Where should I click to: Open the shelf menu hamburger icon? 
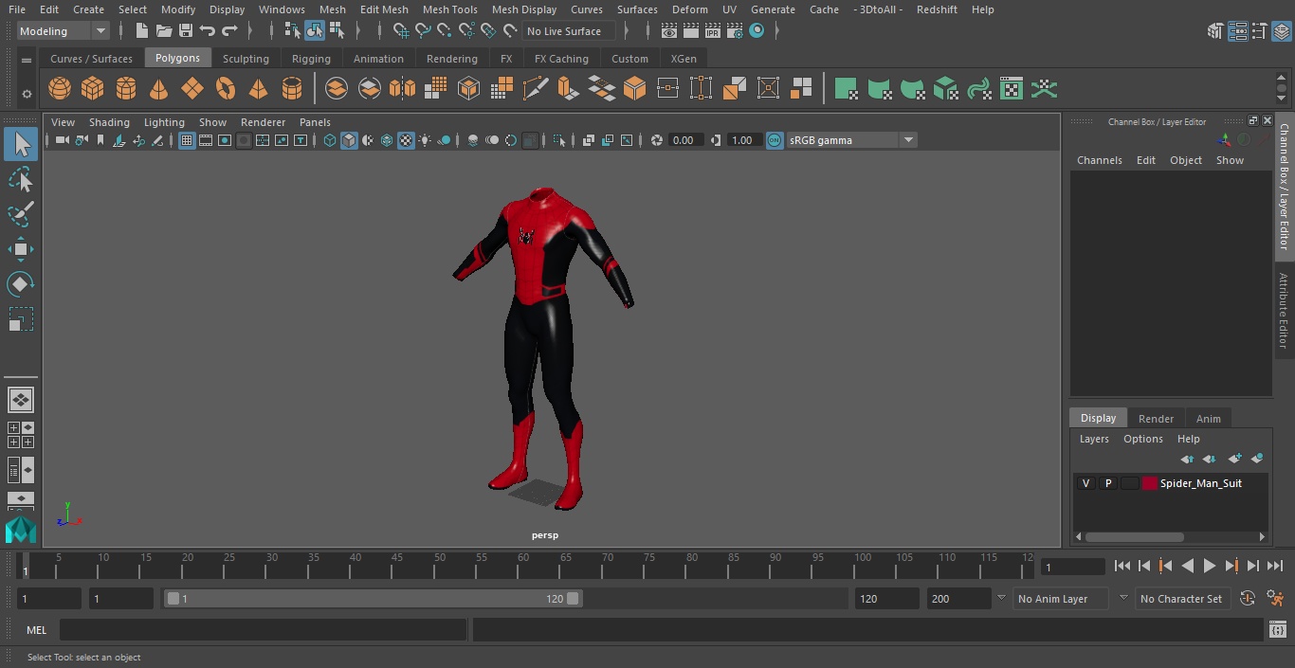coord(27,60)
